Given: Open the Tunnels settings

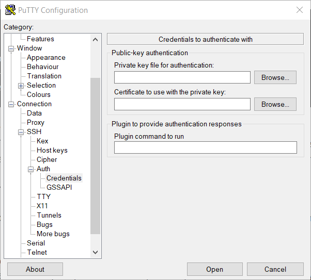Looking at the screenshot, I should point(49,215).
